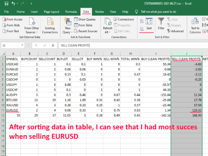
Task: Open the New Query dropdown
Action: [x=68, y=26]
